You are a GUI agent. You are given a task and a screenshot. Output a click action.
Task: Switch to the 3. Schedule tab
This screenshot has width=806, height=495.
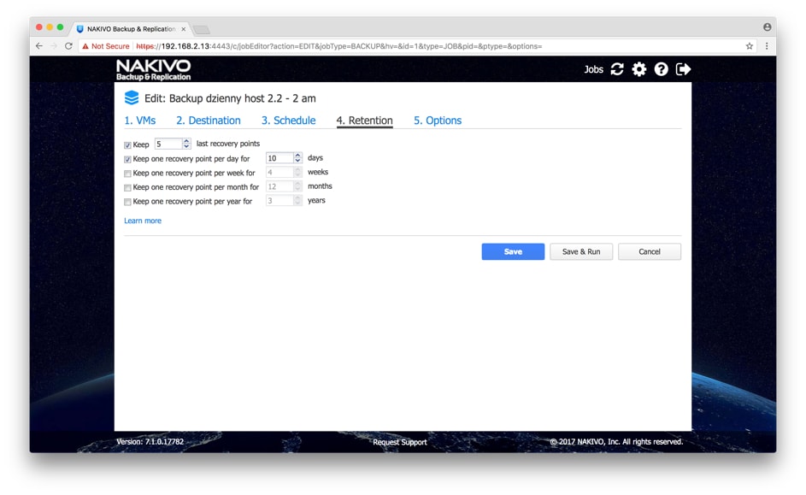pos(288,121)
